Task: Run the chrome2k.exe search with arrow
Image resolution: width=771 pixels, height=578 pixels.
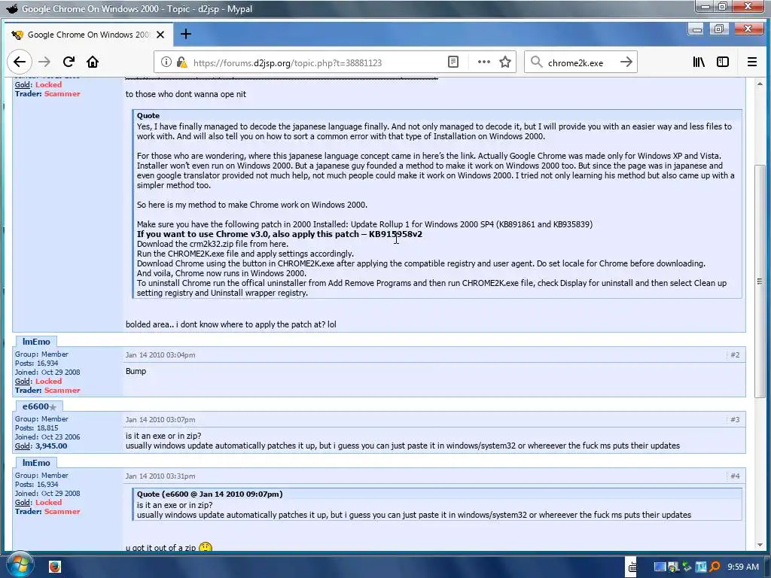Action: click(x=626, y=62)
